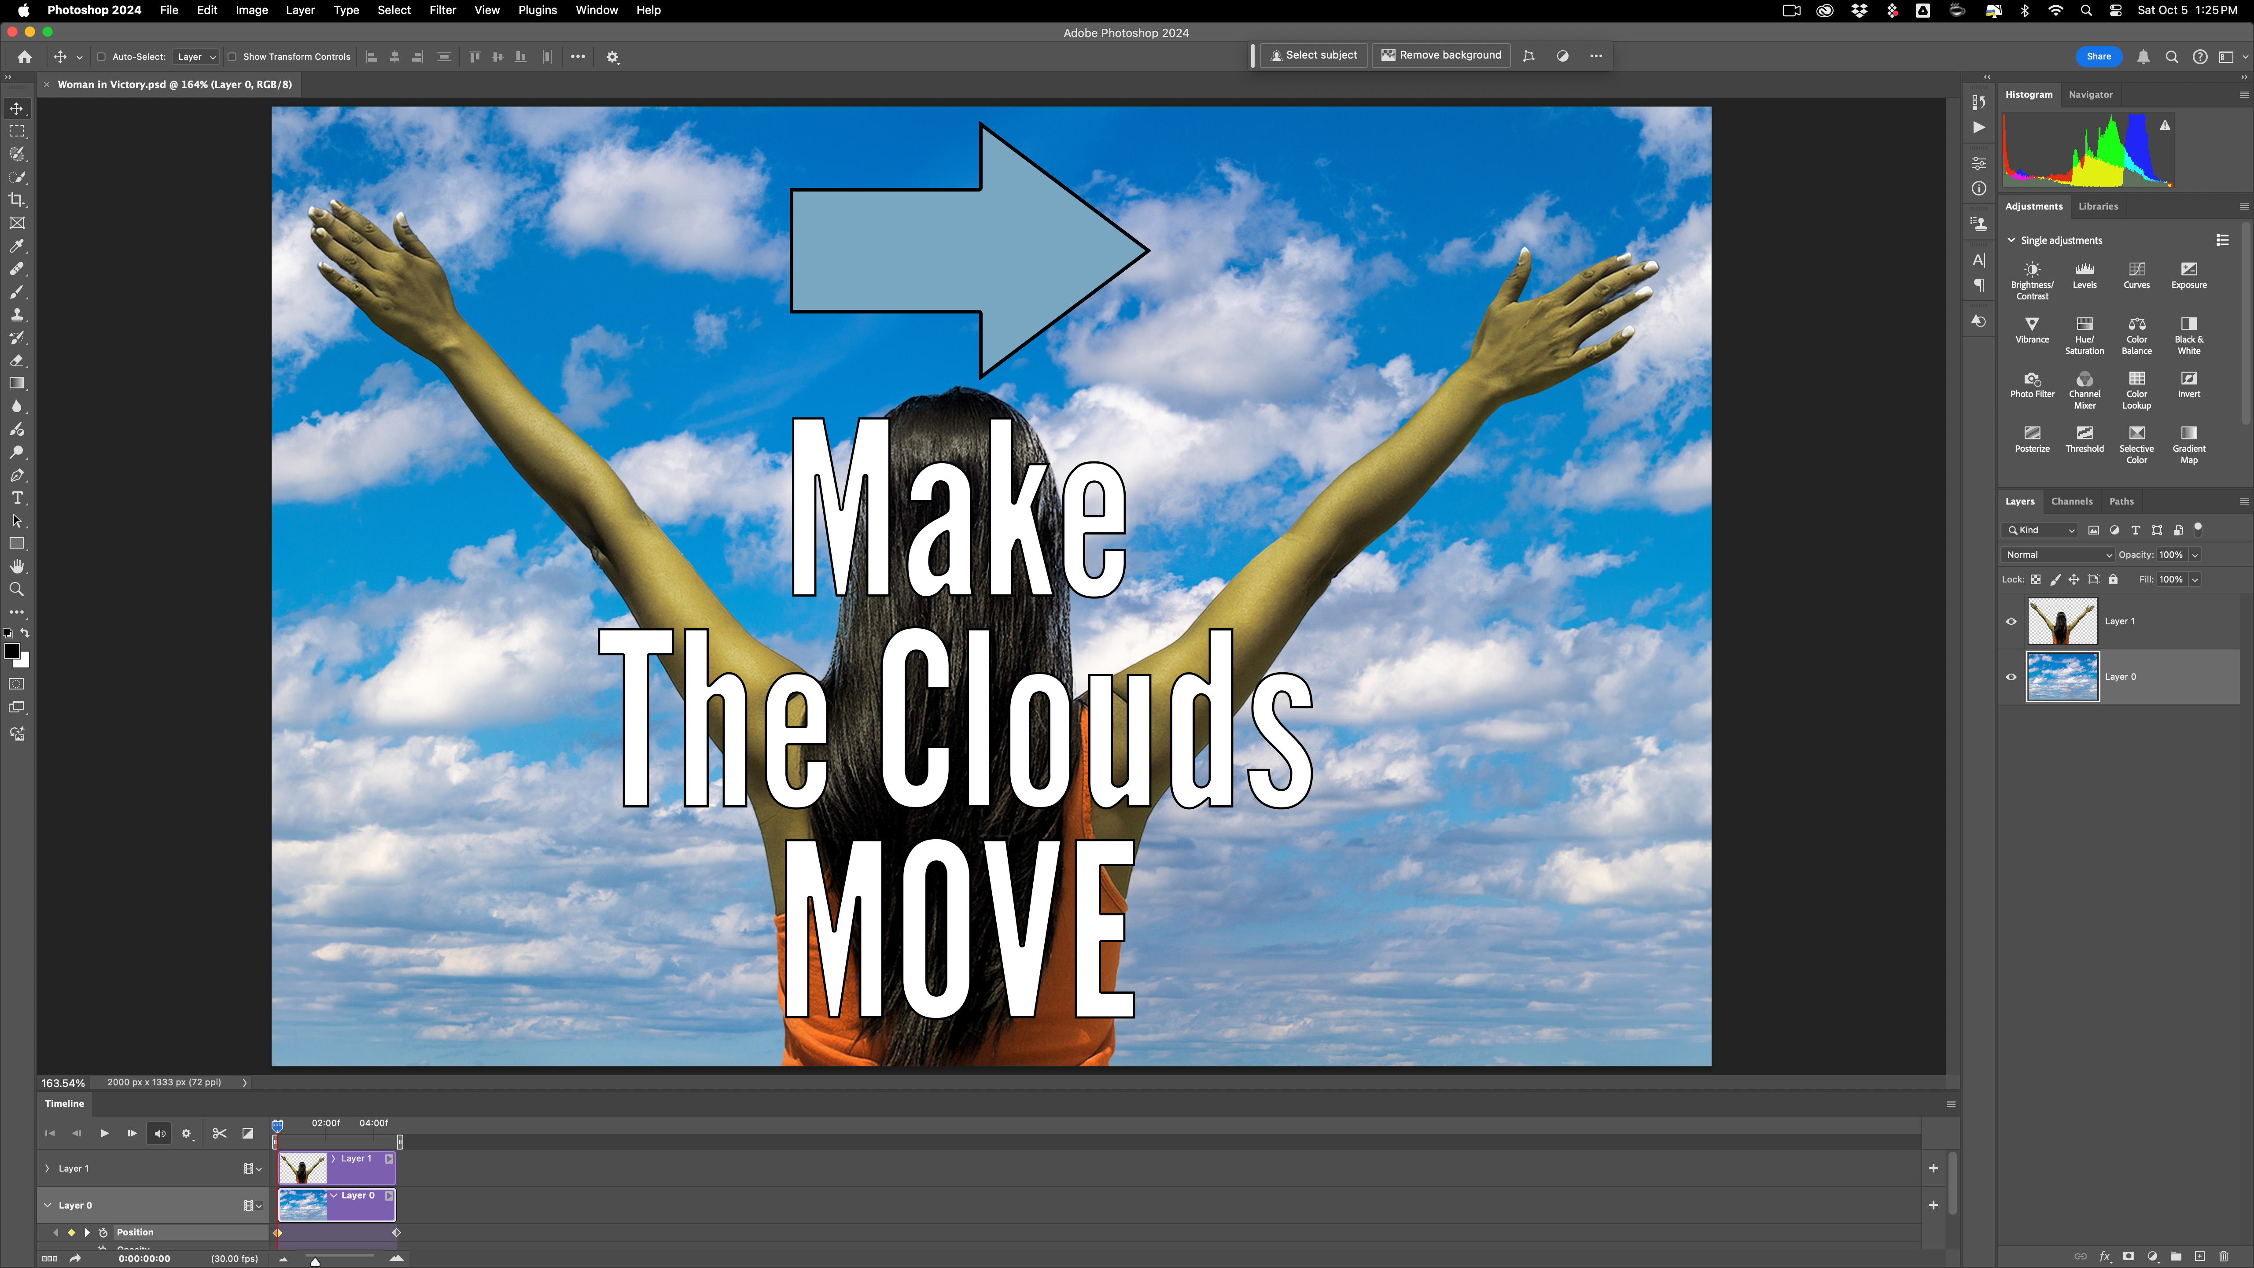Select the Crop tool
This screenshot has width=2254, height=1268.
click(17, 199)
